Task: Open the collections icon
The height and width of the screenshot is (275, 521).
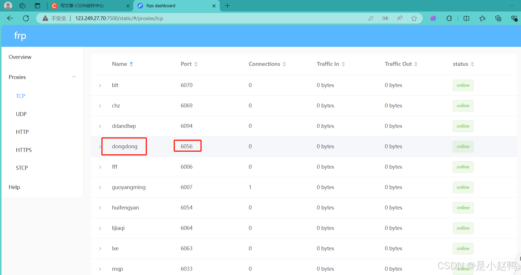Action: (498, 18)
